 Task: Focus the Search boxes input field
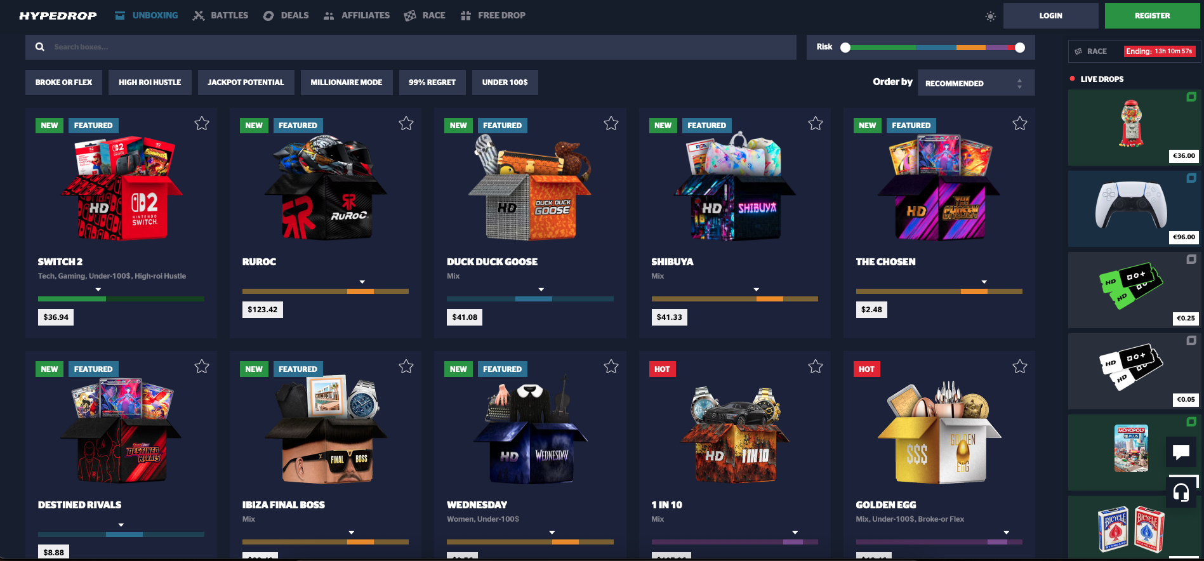(x=411, y=47)
